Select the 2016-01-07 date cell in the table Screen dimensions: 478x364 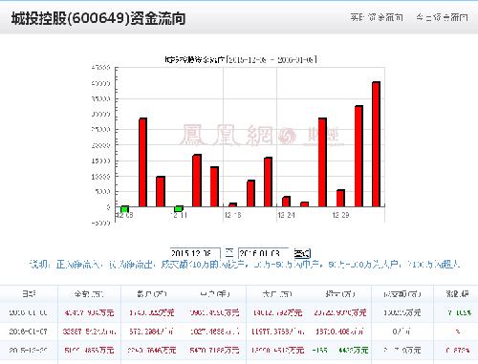point(29,332)
